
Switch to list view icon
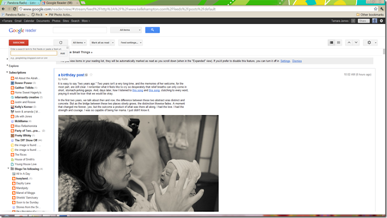(x=339, y=43)
